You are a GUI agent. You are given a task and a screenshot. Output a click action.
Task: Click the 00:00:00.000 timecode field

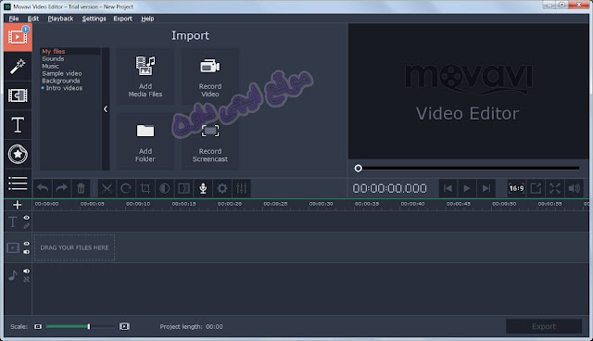pos(389,188)
